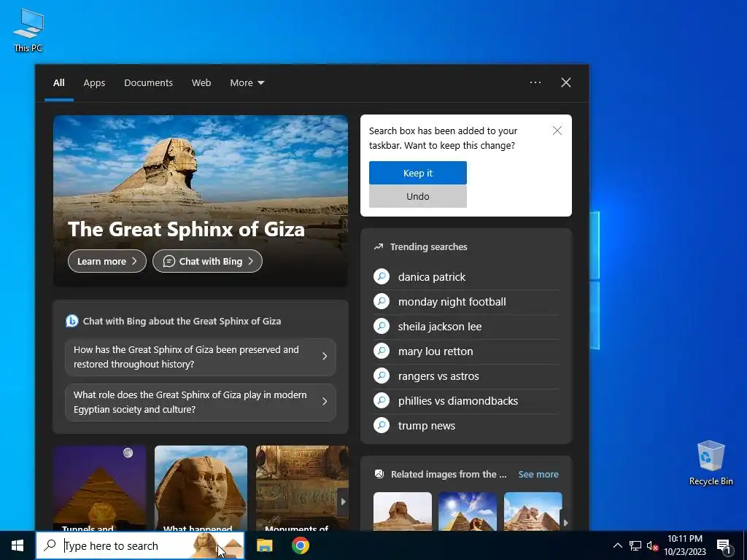Viewport: 747px width, 560px height.
Task: Advance the story cards carousel arrow
Action: tap(343, 502)
